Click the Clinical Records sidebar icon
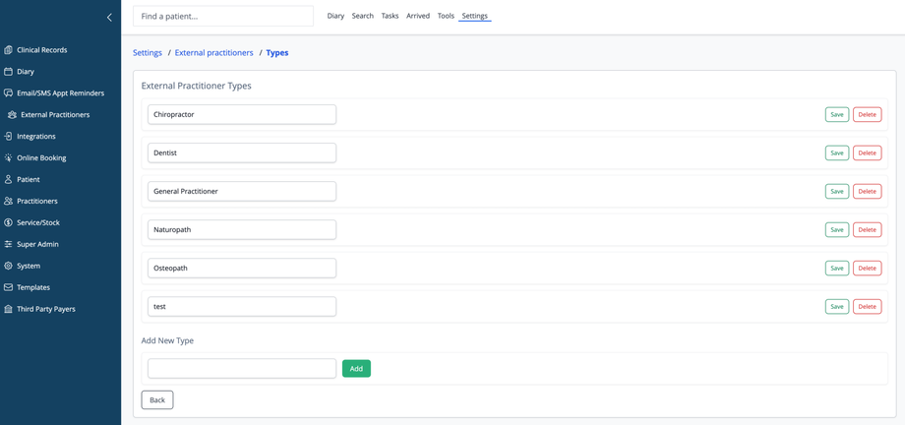This screenshot has height=425, width=905. point(9,50)
